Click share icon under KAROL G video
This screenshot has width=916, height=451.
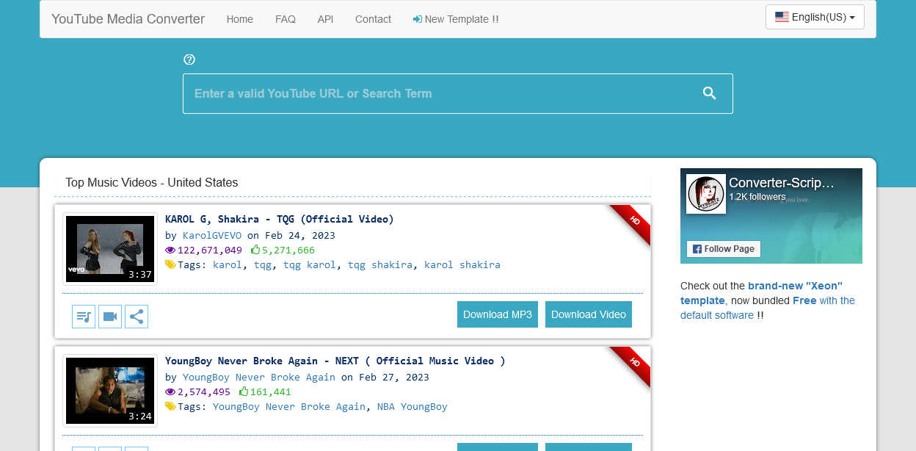pyautogui.click(x=137, y=317)
